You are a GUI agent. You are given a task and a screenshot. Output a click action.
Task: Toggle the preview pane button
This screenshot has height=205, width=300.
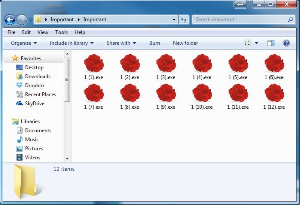[271, 43]
